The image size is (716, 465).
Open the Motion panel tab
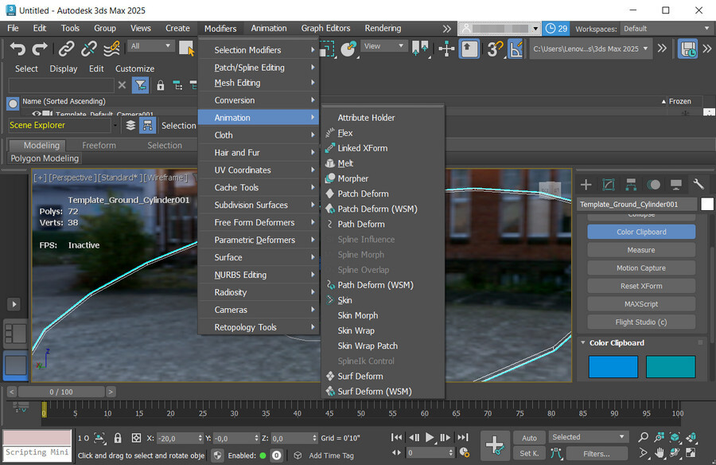click(653, 184)
